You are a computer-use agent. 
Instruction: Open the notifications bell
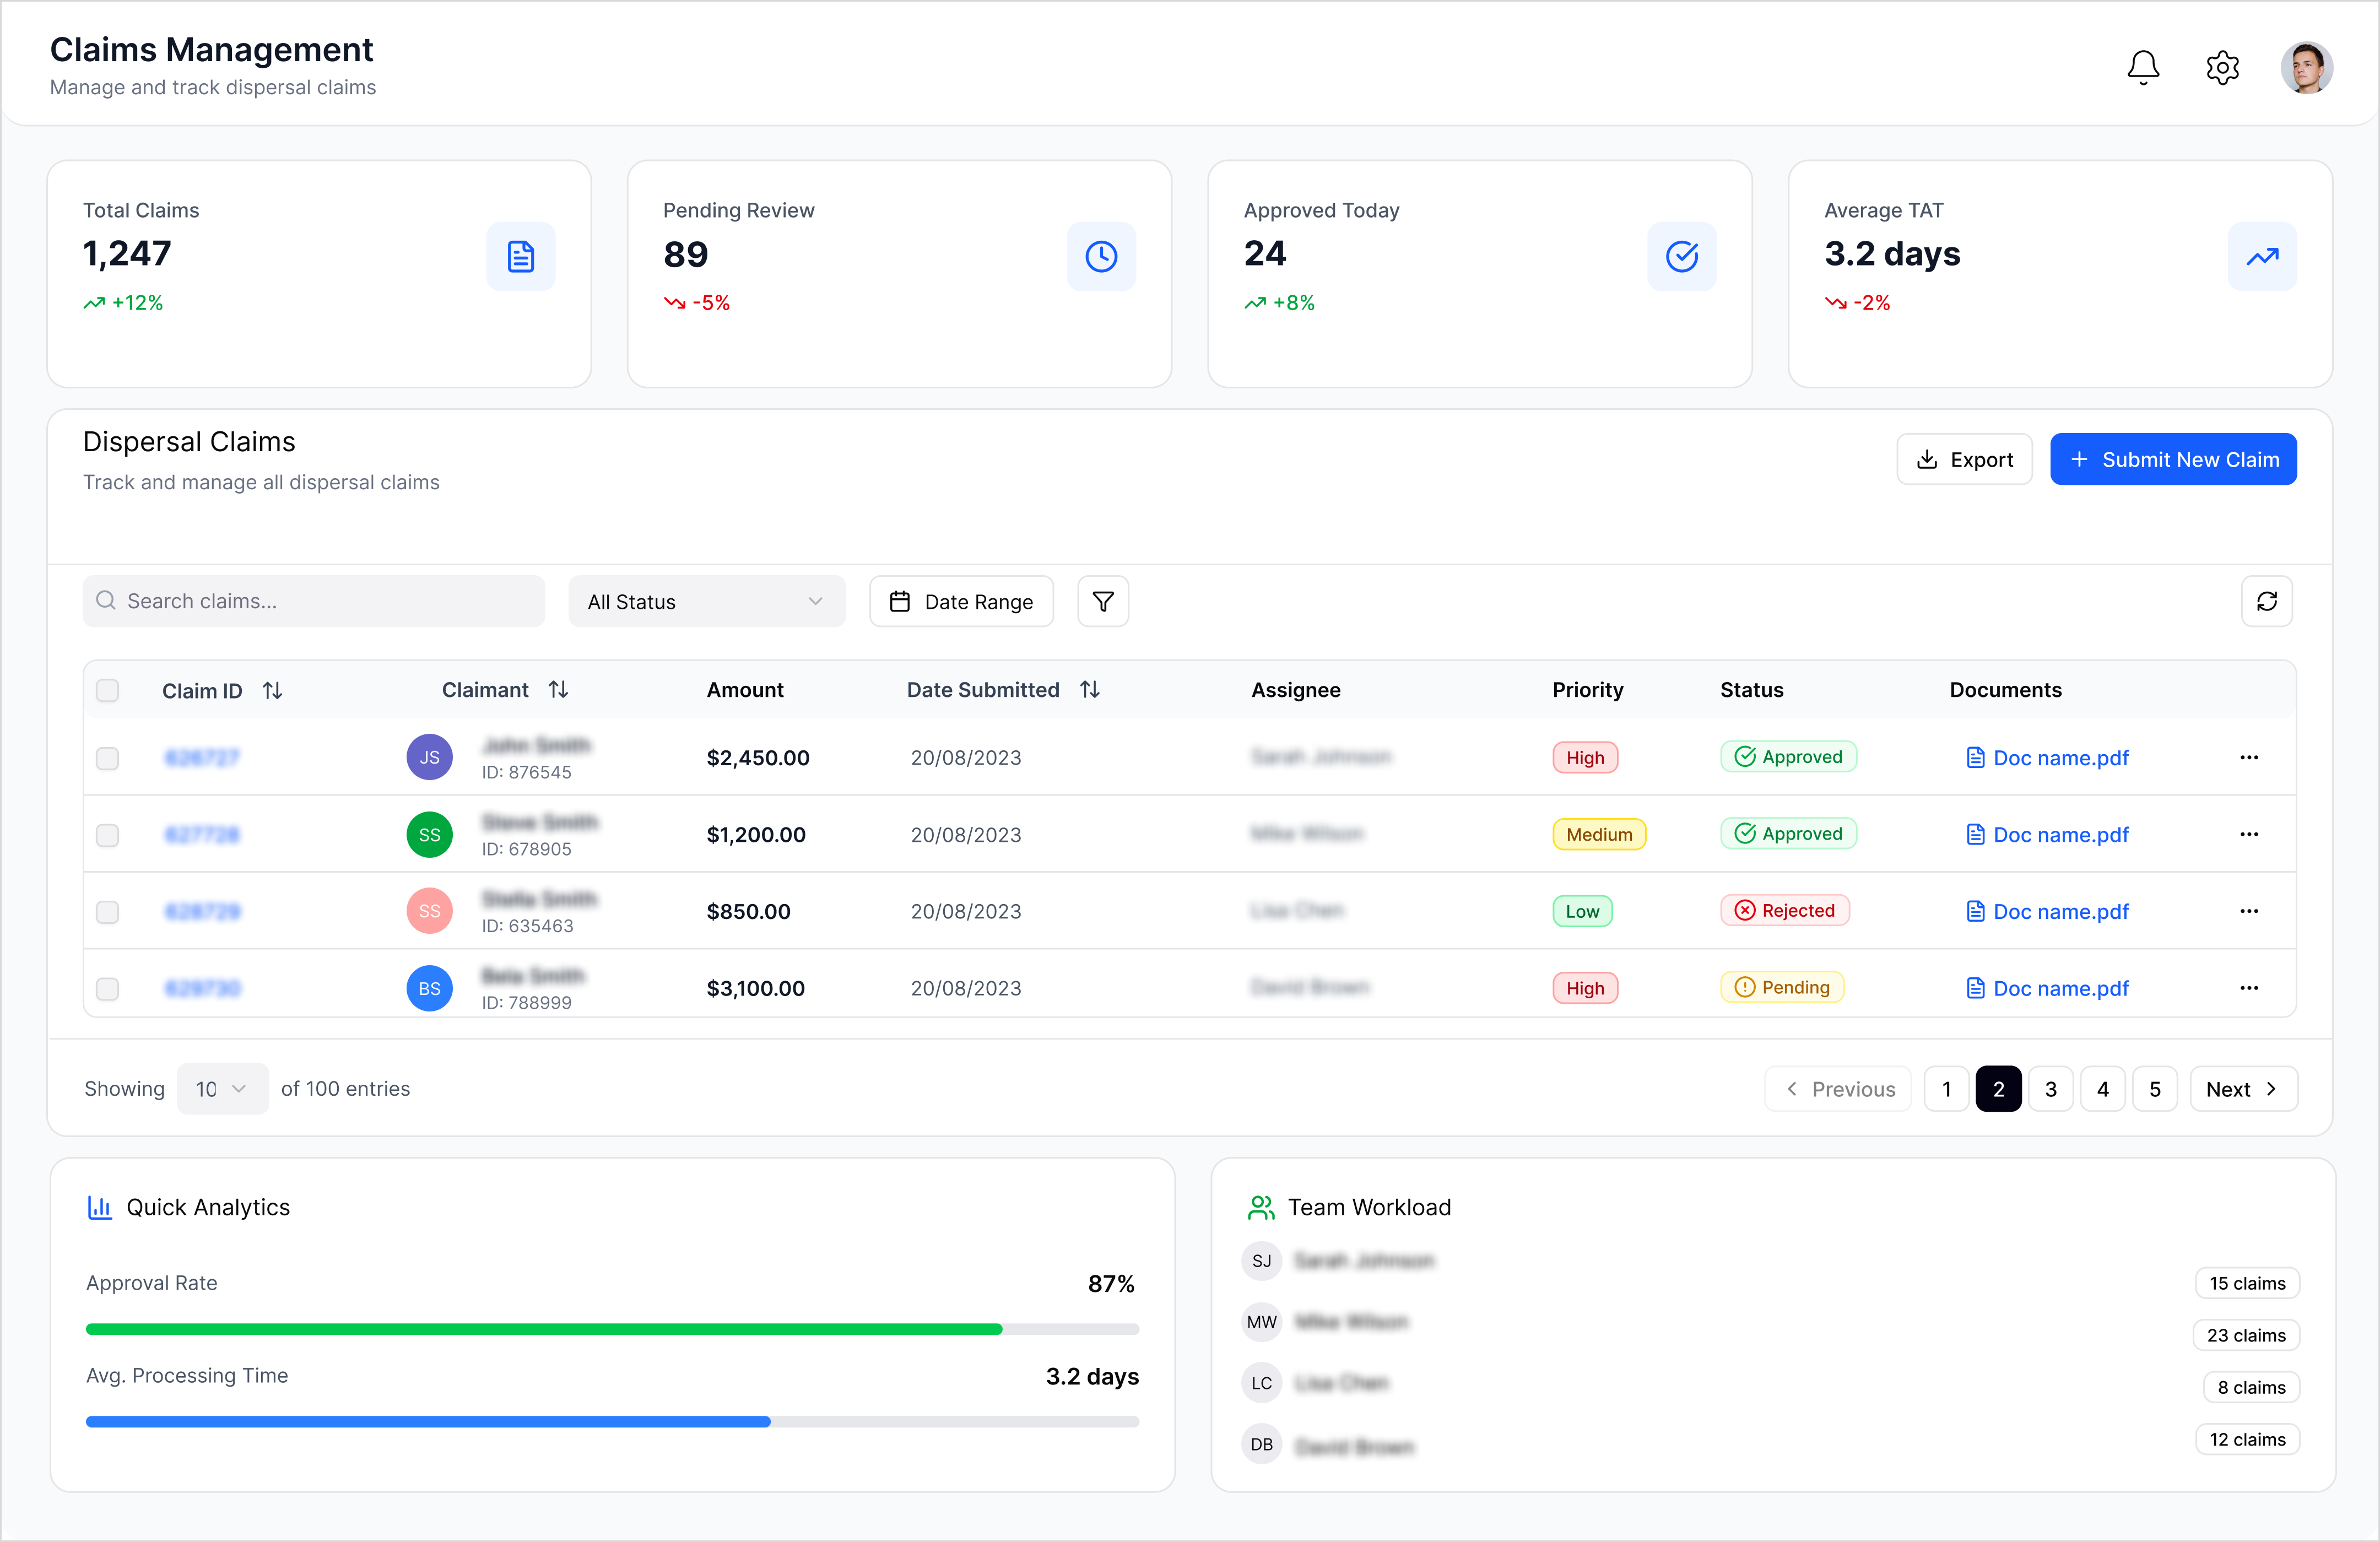click(2142, 68)
